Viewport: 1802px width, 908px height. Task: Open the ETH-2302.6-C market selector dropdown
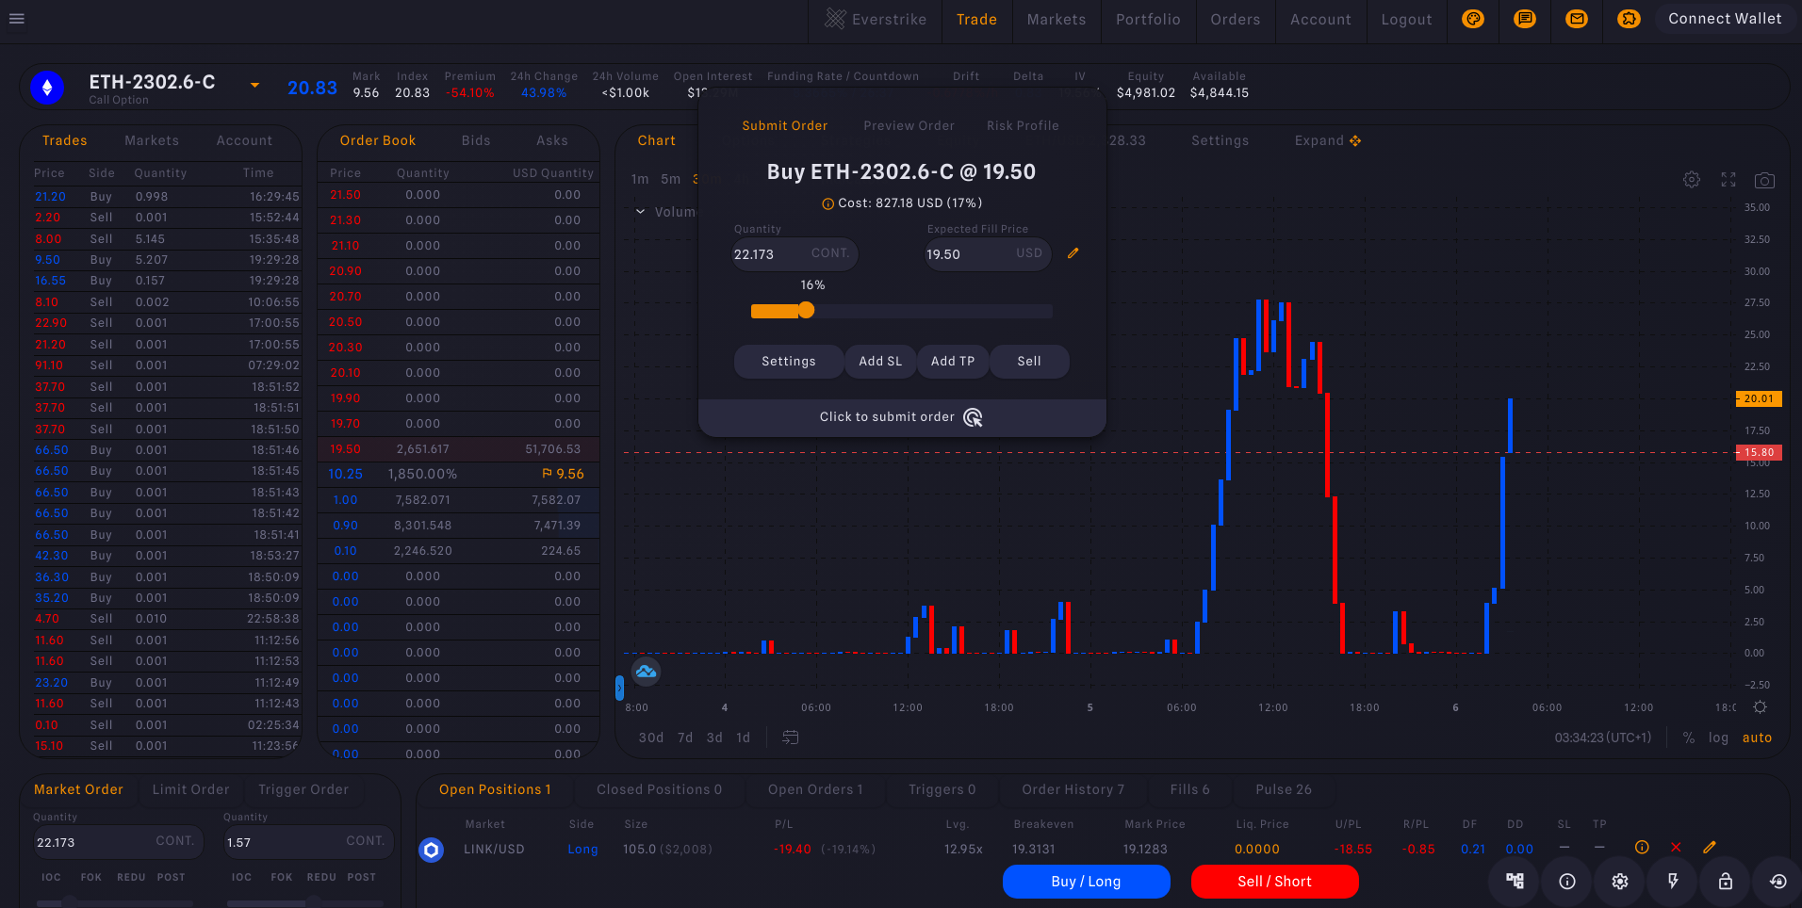click(x=254, y=84)
